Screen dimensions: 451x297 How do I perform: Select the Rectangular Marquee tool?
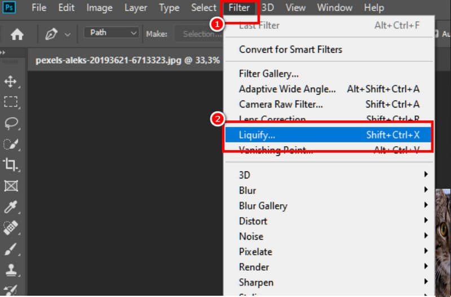11,102
